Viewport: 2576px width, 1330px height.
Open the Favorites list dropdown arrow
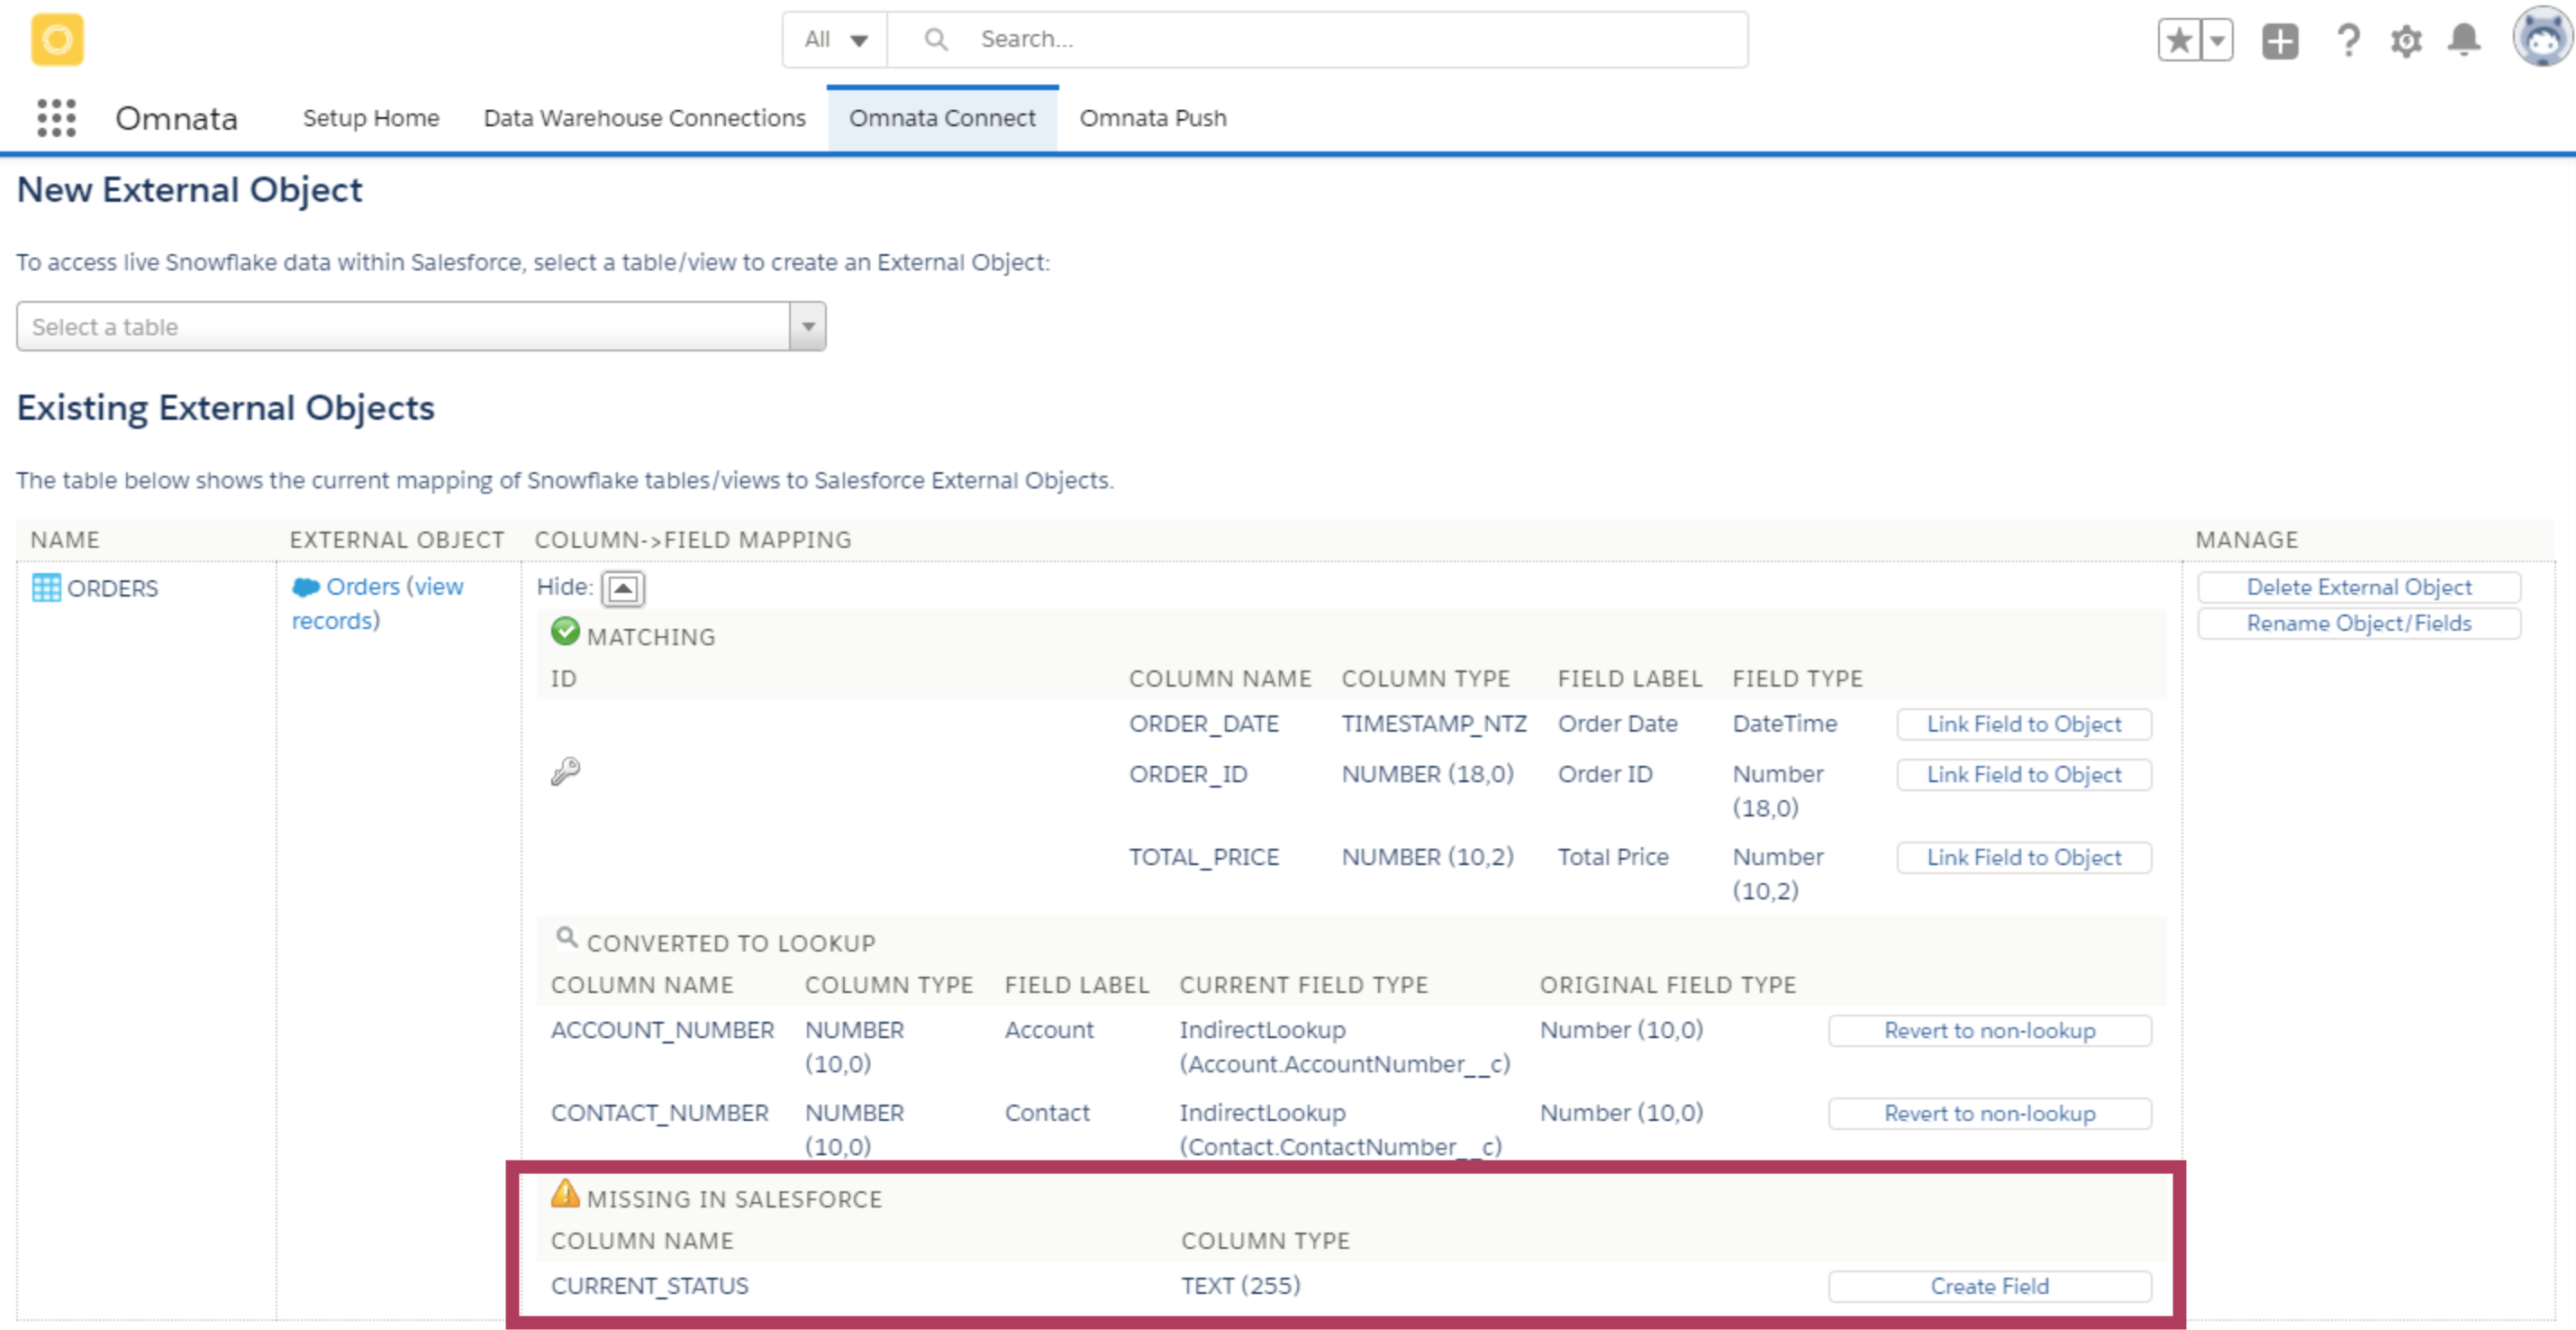[x=2217, y=40]
